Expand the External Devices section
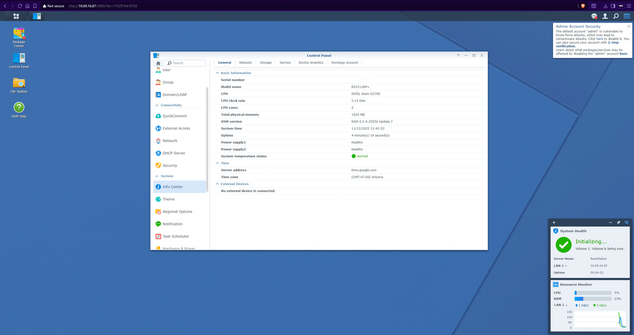This screenshot has width=634, height=335. click(217, 183)
